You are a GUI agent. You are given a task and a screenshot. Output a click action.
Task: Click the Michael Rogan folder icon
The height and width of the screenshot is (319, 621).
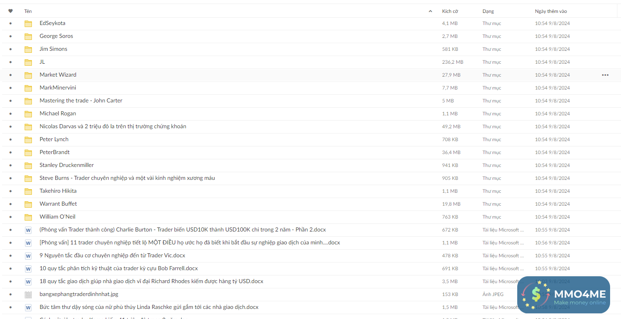28,114
